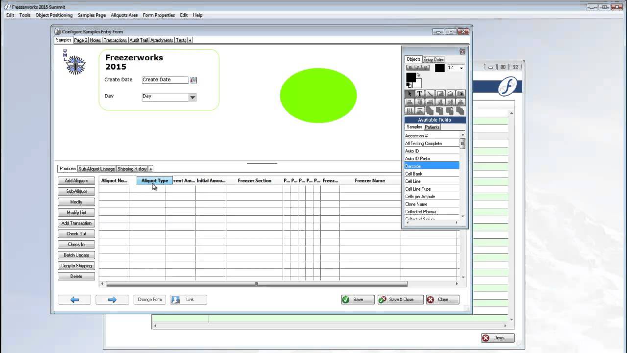Click the Save & Close button
The height and width of the screenshot is (353, 627).
click(x=401, y=300)
